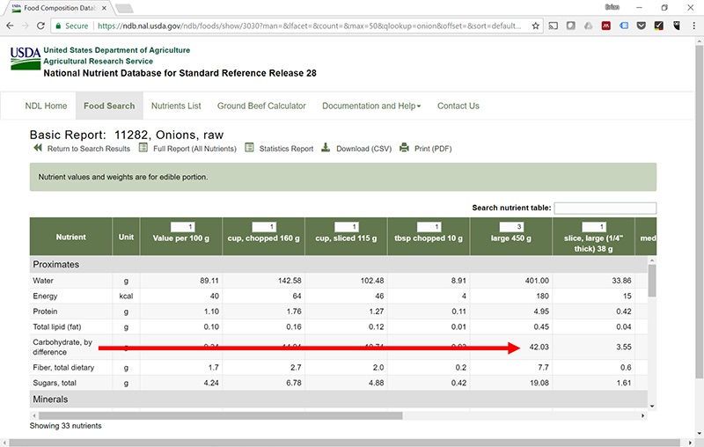Click the Basic Report: 11282, Onions, raw heading
The image size is (704, 447).
127,135
